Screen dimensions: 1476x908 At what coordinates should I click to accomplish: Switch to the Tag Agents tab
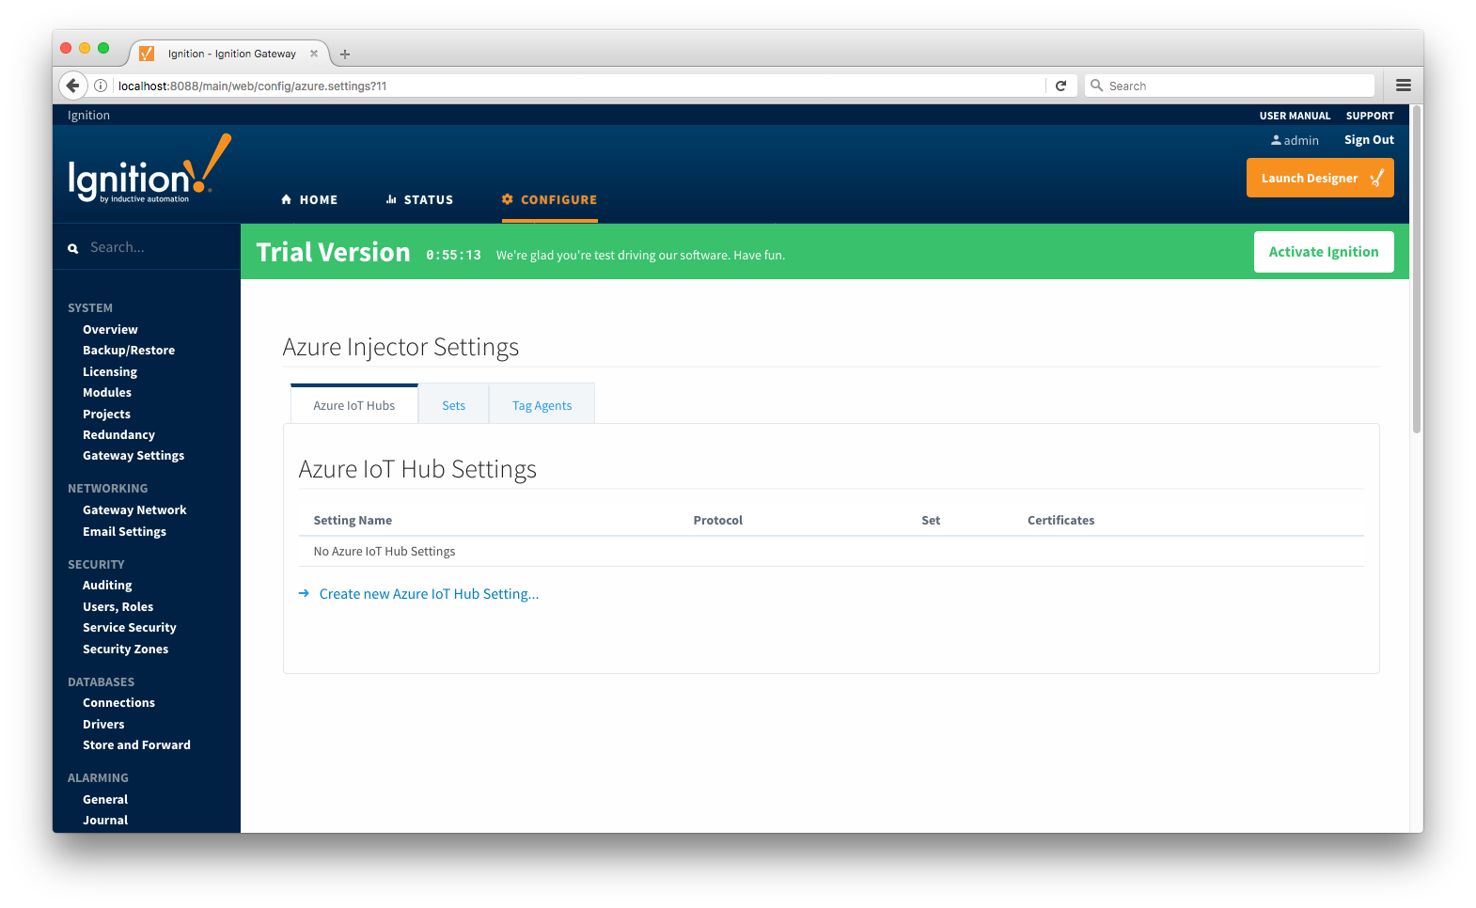point(542,405)
